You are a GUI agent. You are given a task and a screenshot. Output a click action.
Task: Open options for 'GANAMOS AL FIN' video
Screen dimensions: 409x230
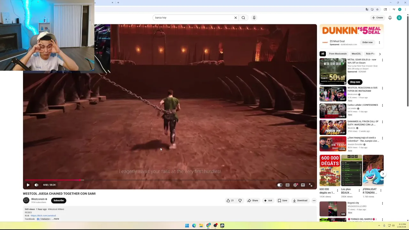click(x=382, y=122)
